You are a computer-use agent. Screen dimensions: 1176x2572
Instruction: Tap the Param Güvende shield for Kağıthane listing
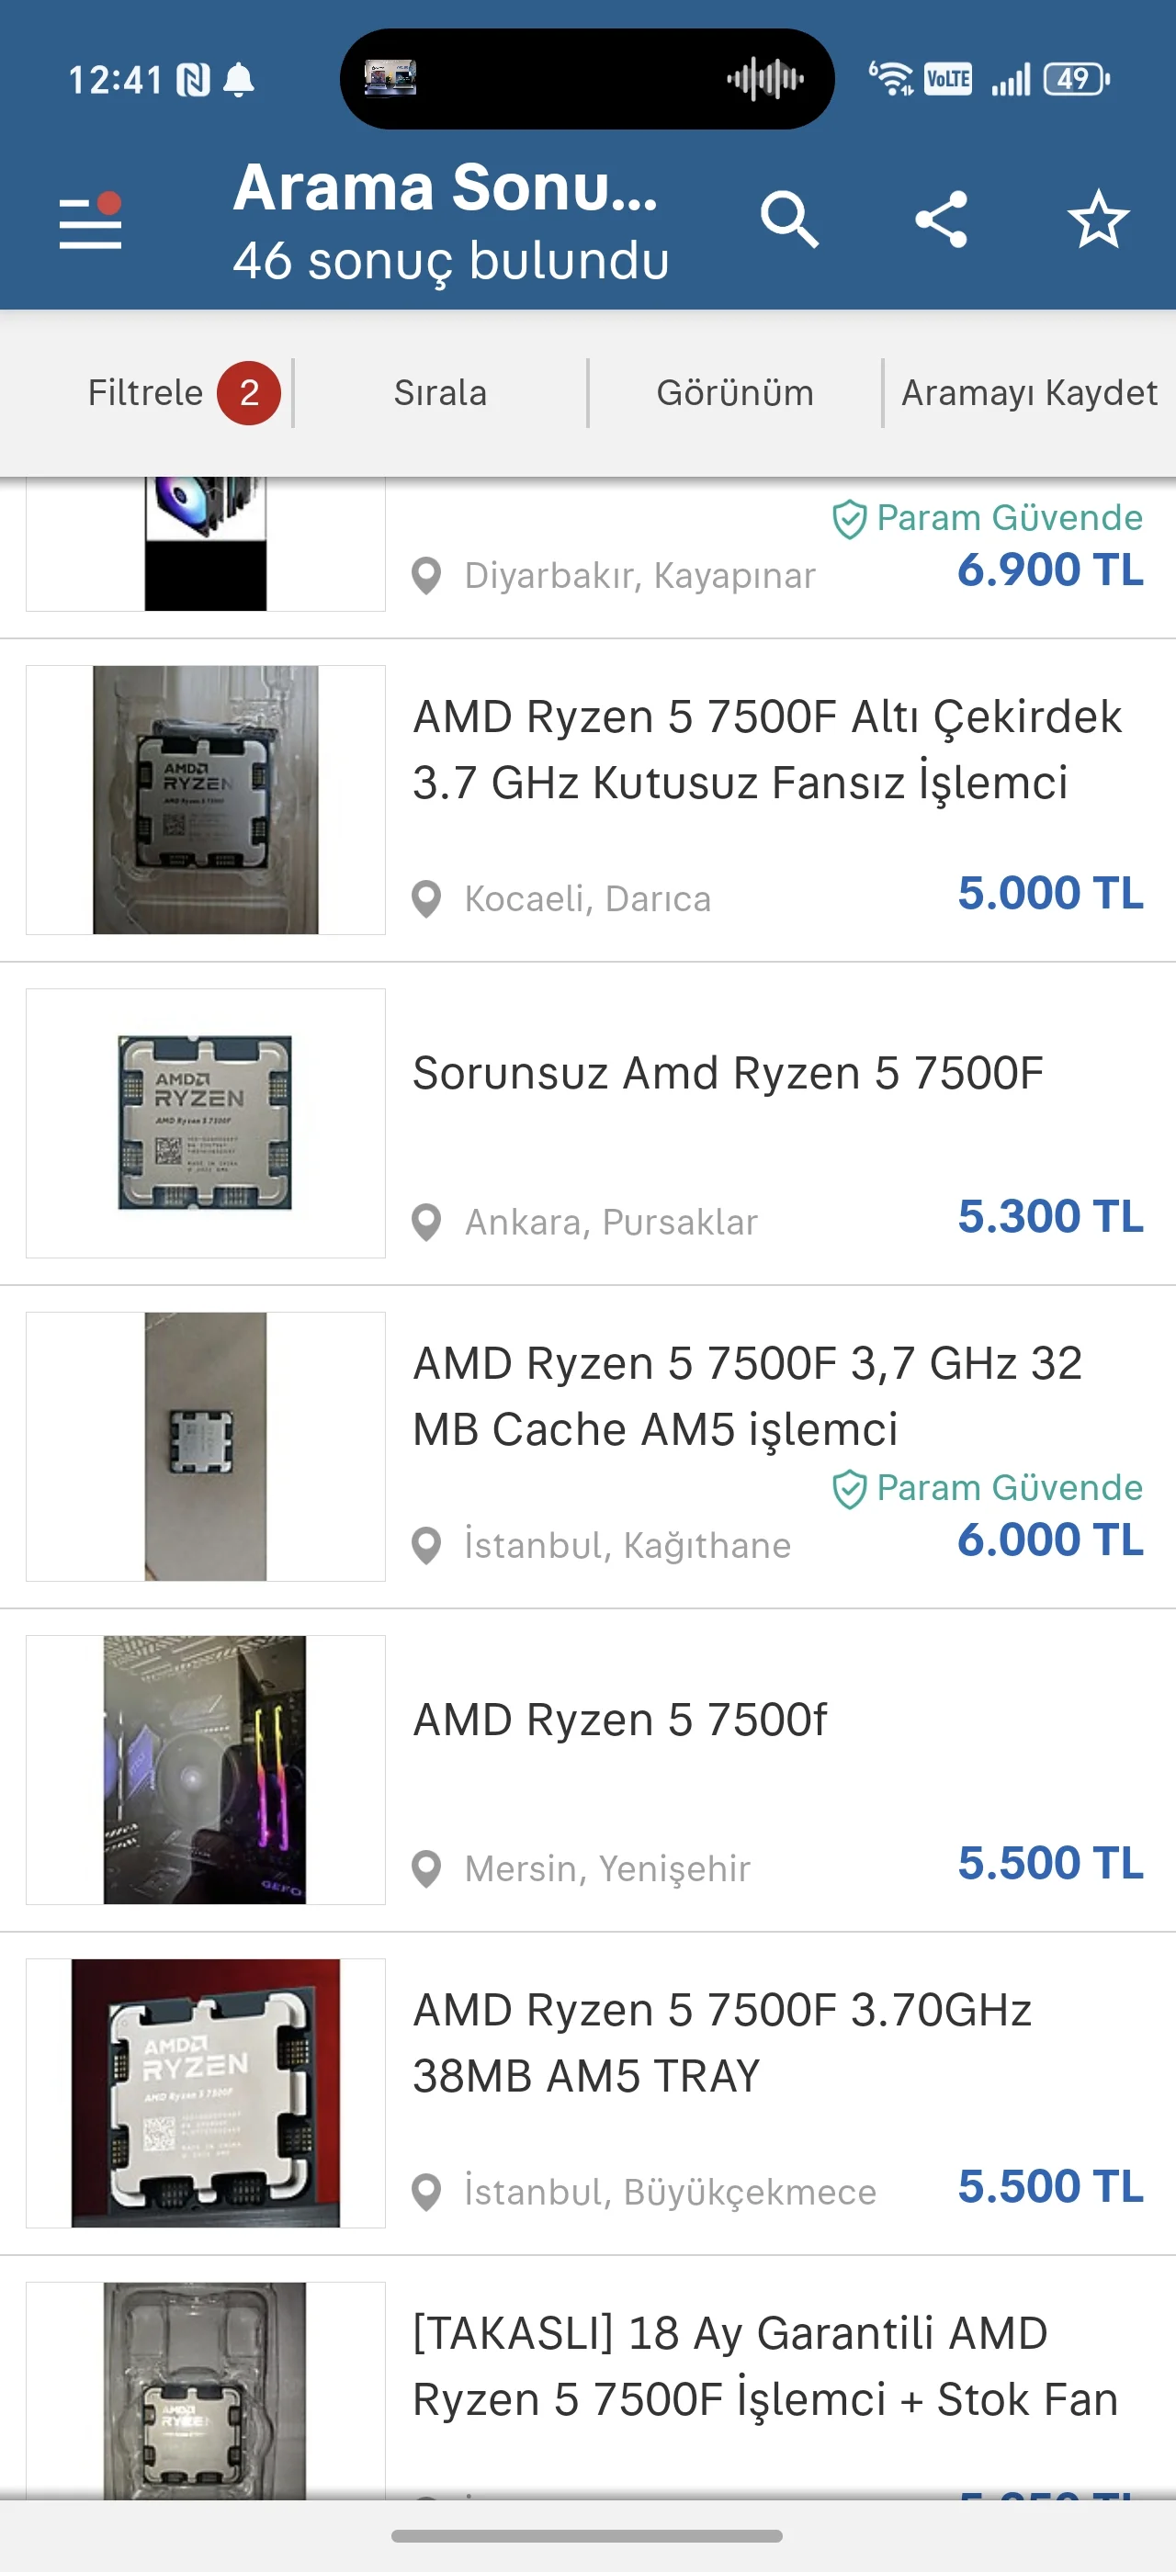[849, 1489]
